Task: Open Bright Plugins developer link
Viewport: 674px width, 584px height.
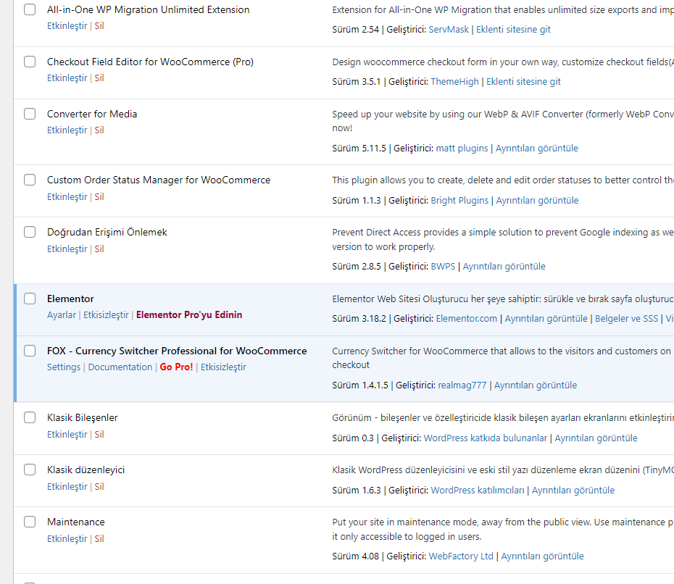Action: tap(459, 200)
